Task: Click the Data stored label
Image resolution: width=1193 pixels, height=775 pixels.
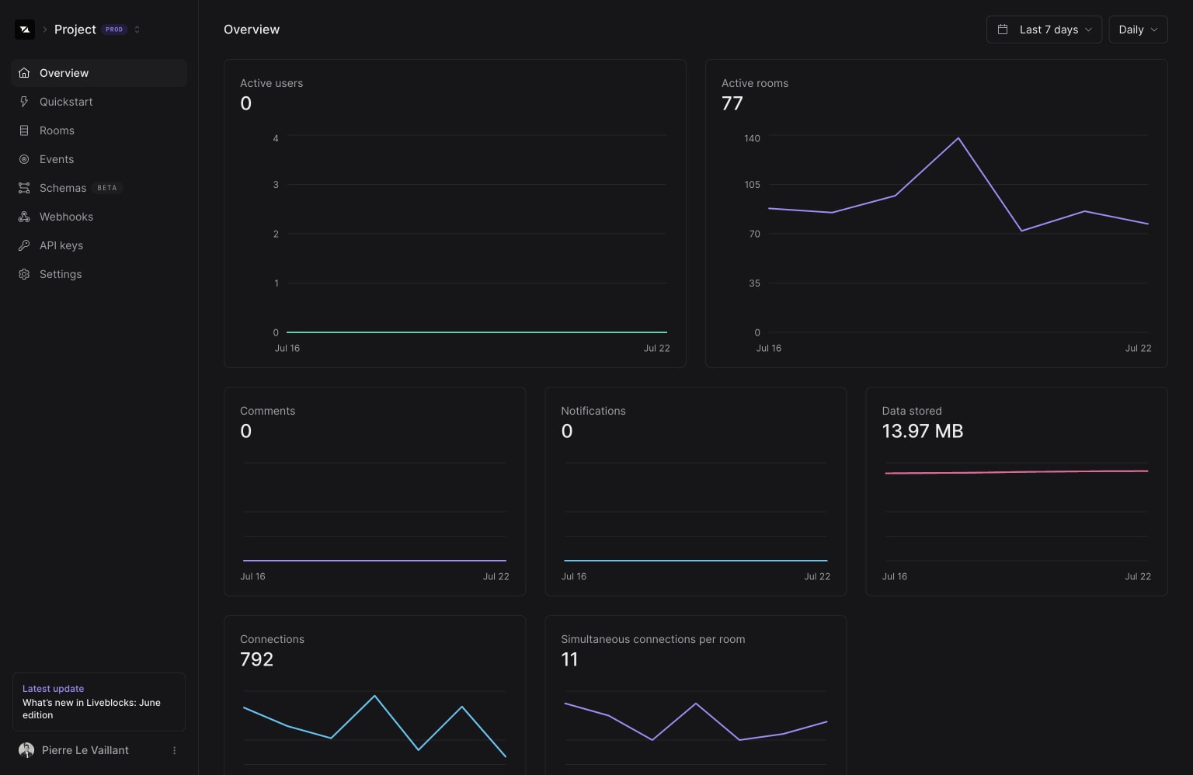Action: point(912,411)
